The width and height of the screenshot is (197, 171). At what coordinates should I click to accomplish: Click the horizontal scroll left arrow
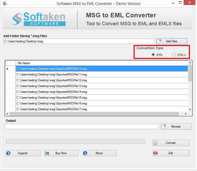pyautogui.click(x=7, y=114)
